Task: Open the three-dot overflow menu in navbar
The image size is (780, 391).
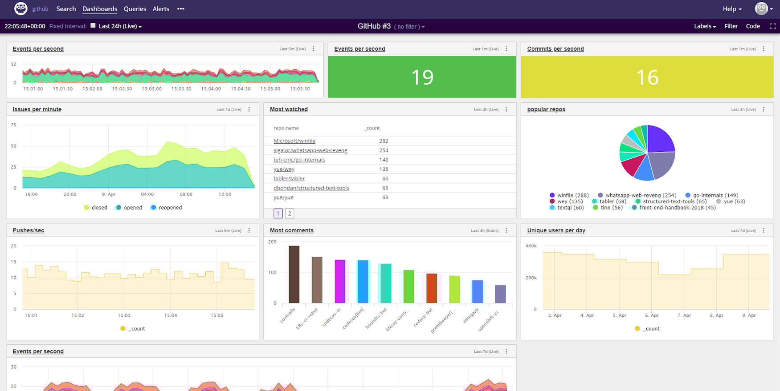Action: 180,9
